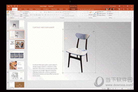Open Shape Outline dropdown

tap(102, 13)
